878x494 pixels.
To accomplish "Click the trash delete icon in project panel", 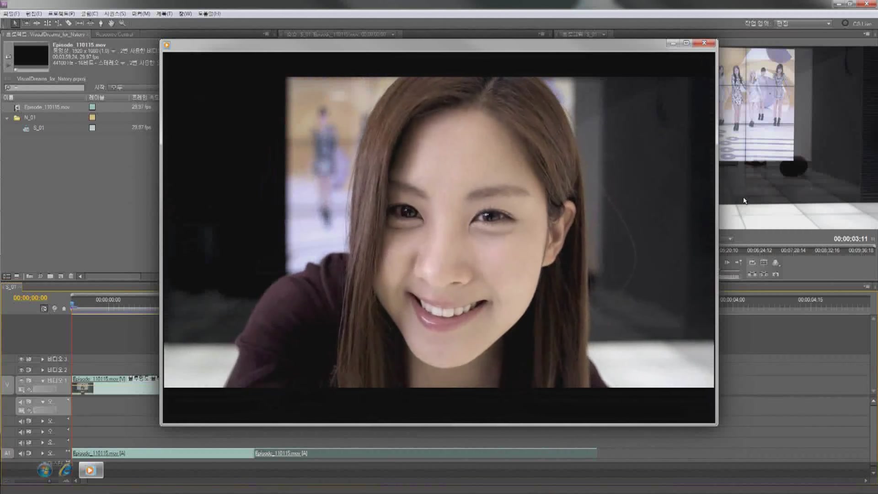I will (x=71, y=276).
